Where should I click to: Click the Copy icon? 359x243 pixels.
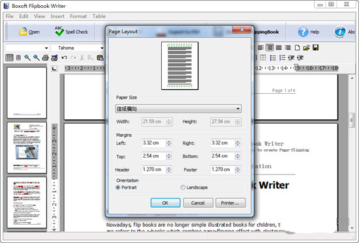click(x=90, y=57)
